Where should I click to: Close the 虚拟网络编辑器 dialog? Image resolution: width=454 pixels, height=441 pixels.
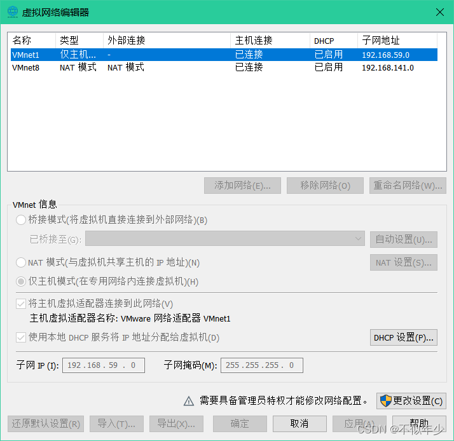click(440, 12)
